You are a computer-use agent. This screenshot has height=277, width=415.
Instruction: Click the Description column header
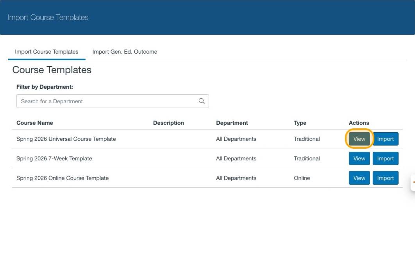pos(168,123)
